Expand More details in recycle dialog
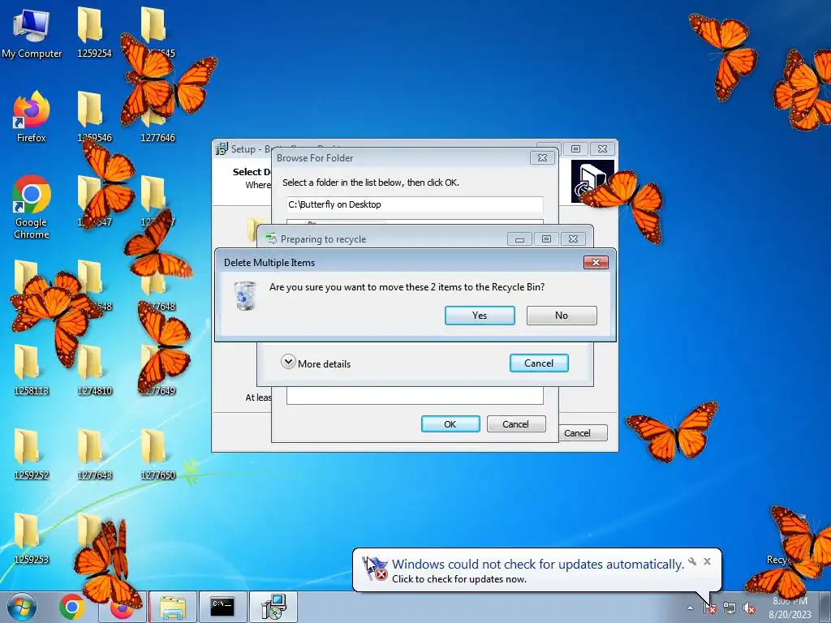This screenshot has height=623, width=831. (316, 363)
